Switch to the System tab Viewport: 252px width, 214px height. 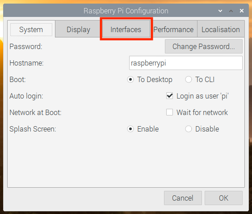[31, 29]
